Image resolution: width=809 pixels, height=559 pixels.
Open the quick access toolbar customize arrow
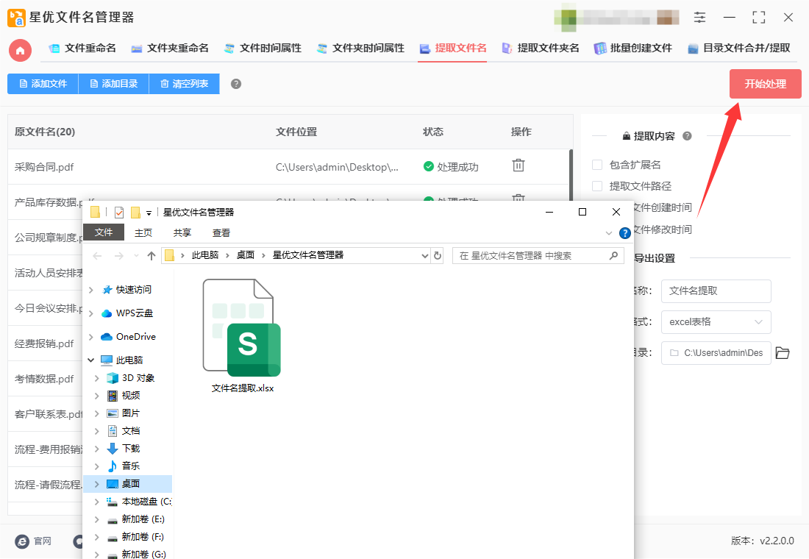(x=149, y=213)
